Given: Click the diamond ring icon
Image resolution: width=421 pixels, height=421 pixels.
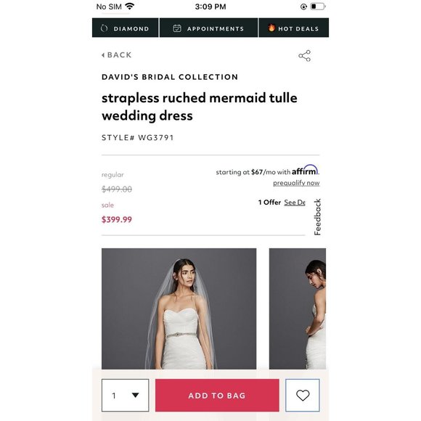Looking at the screenshot, I should (x=105, y=28).
